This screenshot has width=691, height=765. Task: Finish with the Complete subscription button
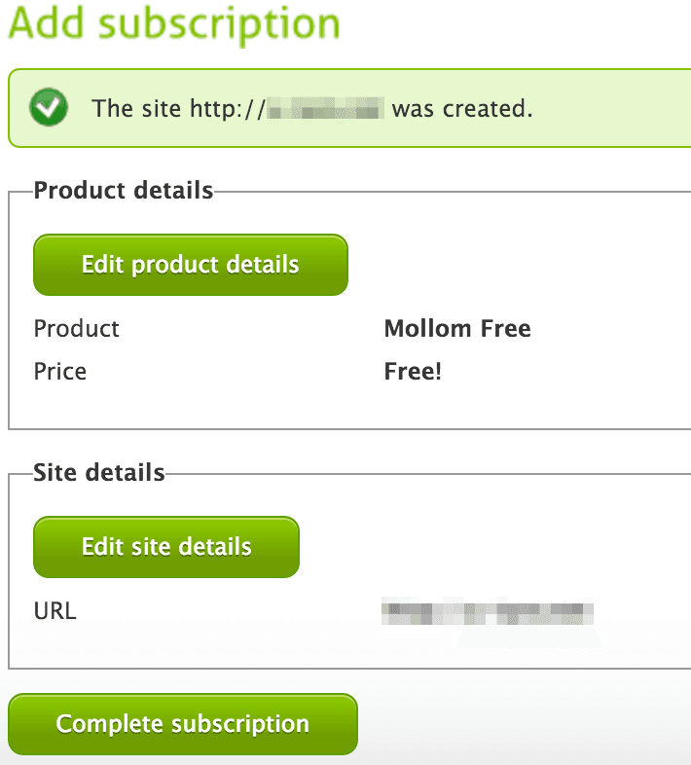183,724
